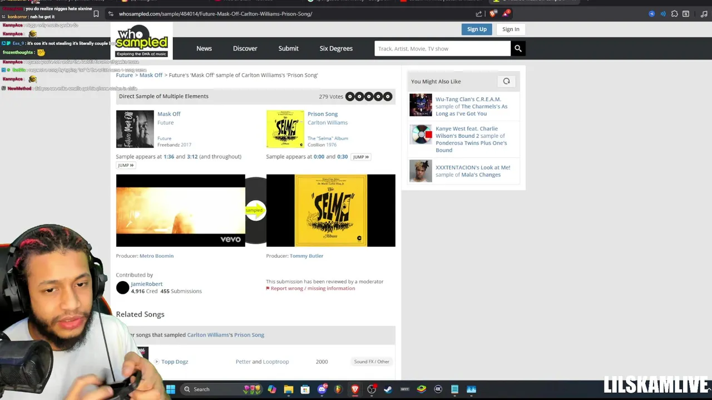Open BlueStacks from the taskbar

click(x=421, y=389)
